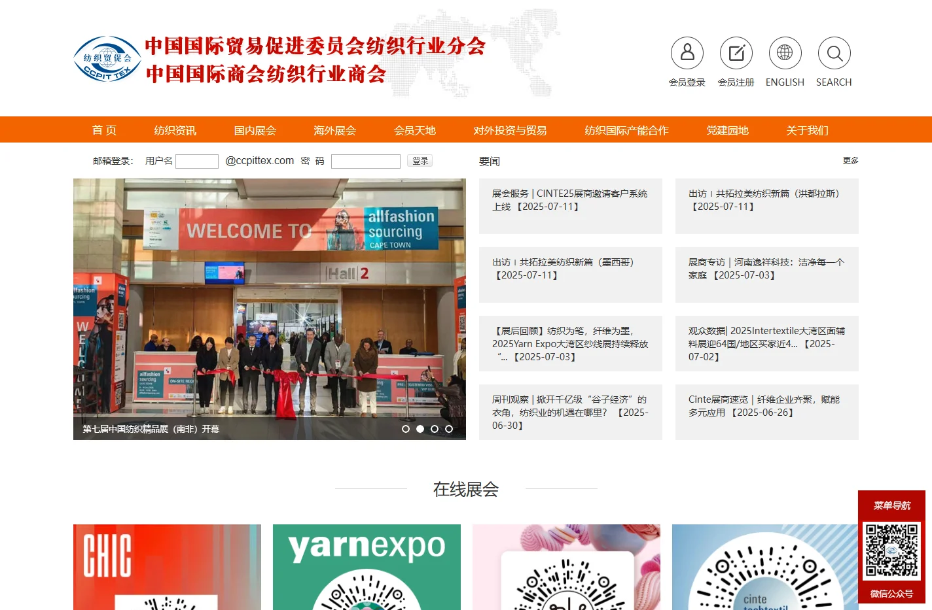Click the SEARCH text label
932x610 pixels.
tap(834, 82)
